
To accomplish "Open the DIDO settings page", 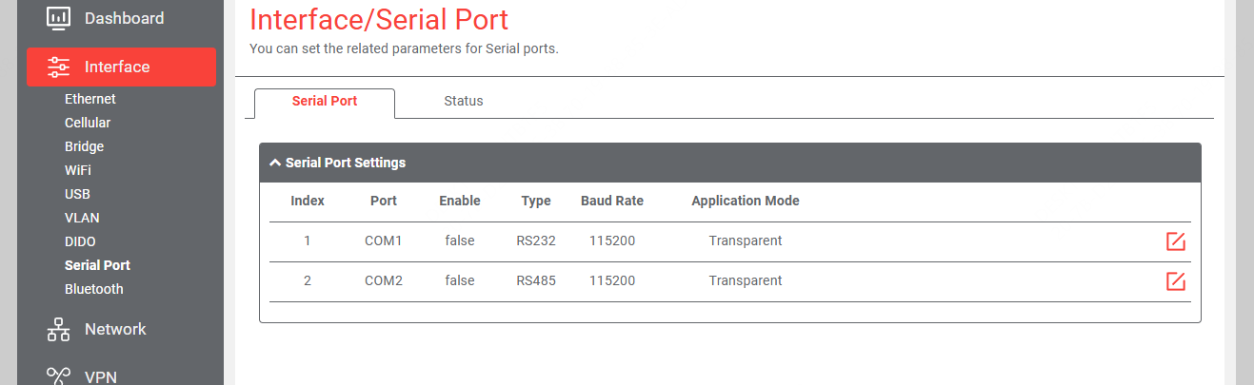I will (x=80, y=241).
